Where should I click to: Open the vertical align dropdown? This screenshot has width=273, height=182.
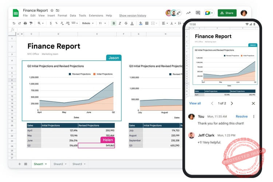tap(173, 23)
